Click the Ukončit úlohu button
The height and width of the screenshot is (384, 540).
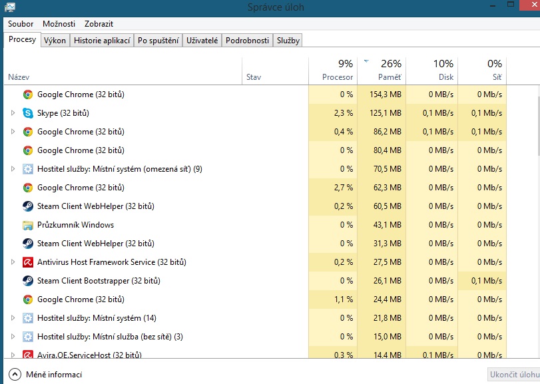click(514, 375)
